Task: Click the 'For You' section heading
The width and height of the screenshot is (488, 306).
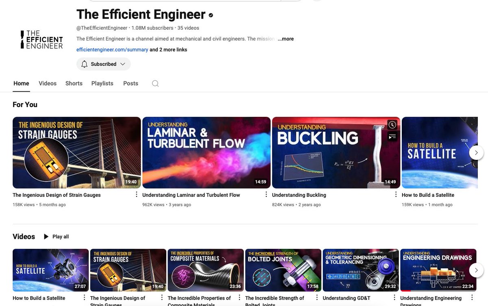Action: tap(25, 104)
